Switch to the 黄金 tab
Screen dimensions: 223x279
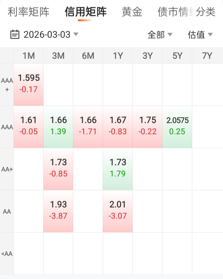tap(132, 12)
